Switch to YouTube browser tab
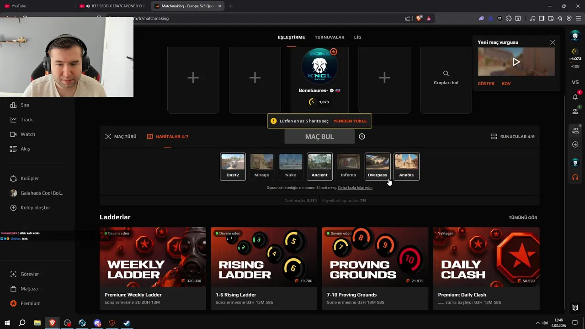 coord(37,6)
